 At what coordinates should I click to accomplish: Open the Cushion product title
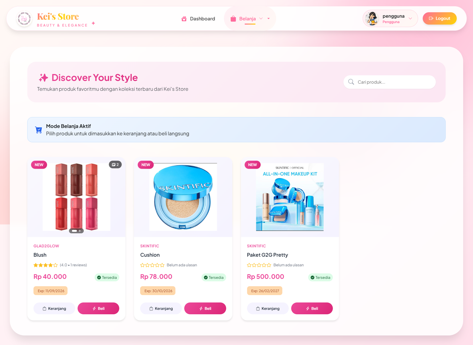pyautogui.click(x=150, y=255)
